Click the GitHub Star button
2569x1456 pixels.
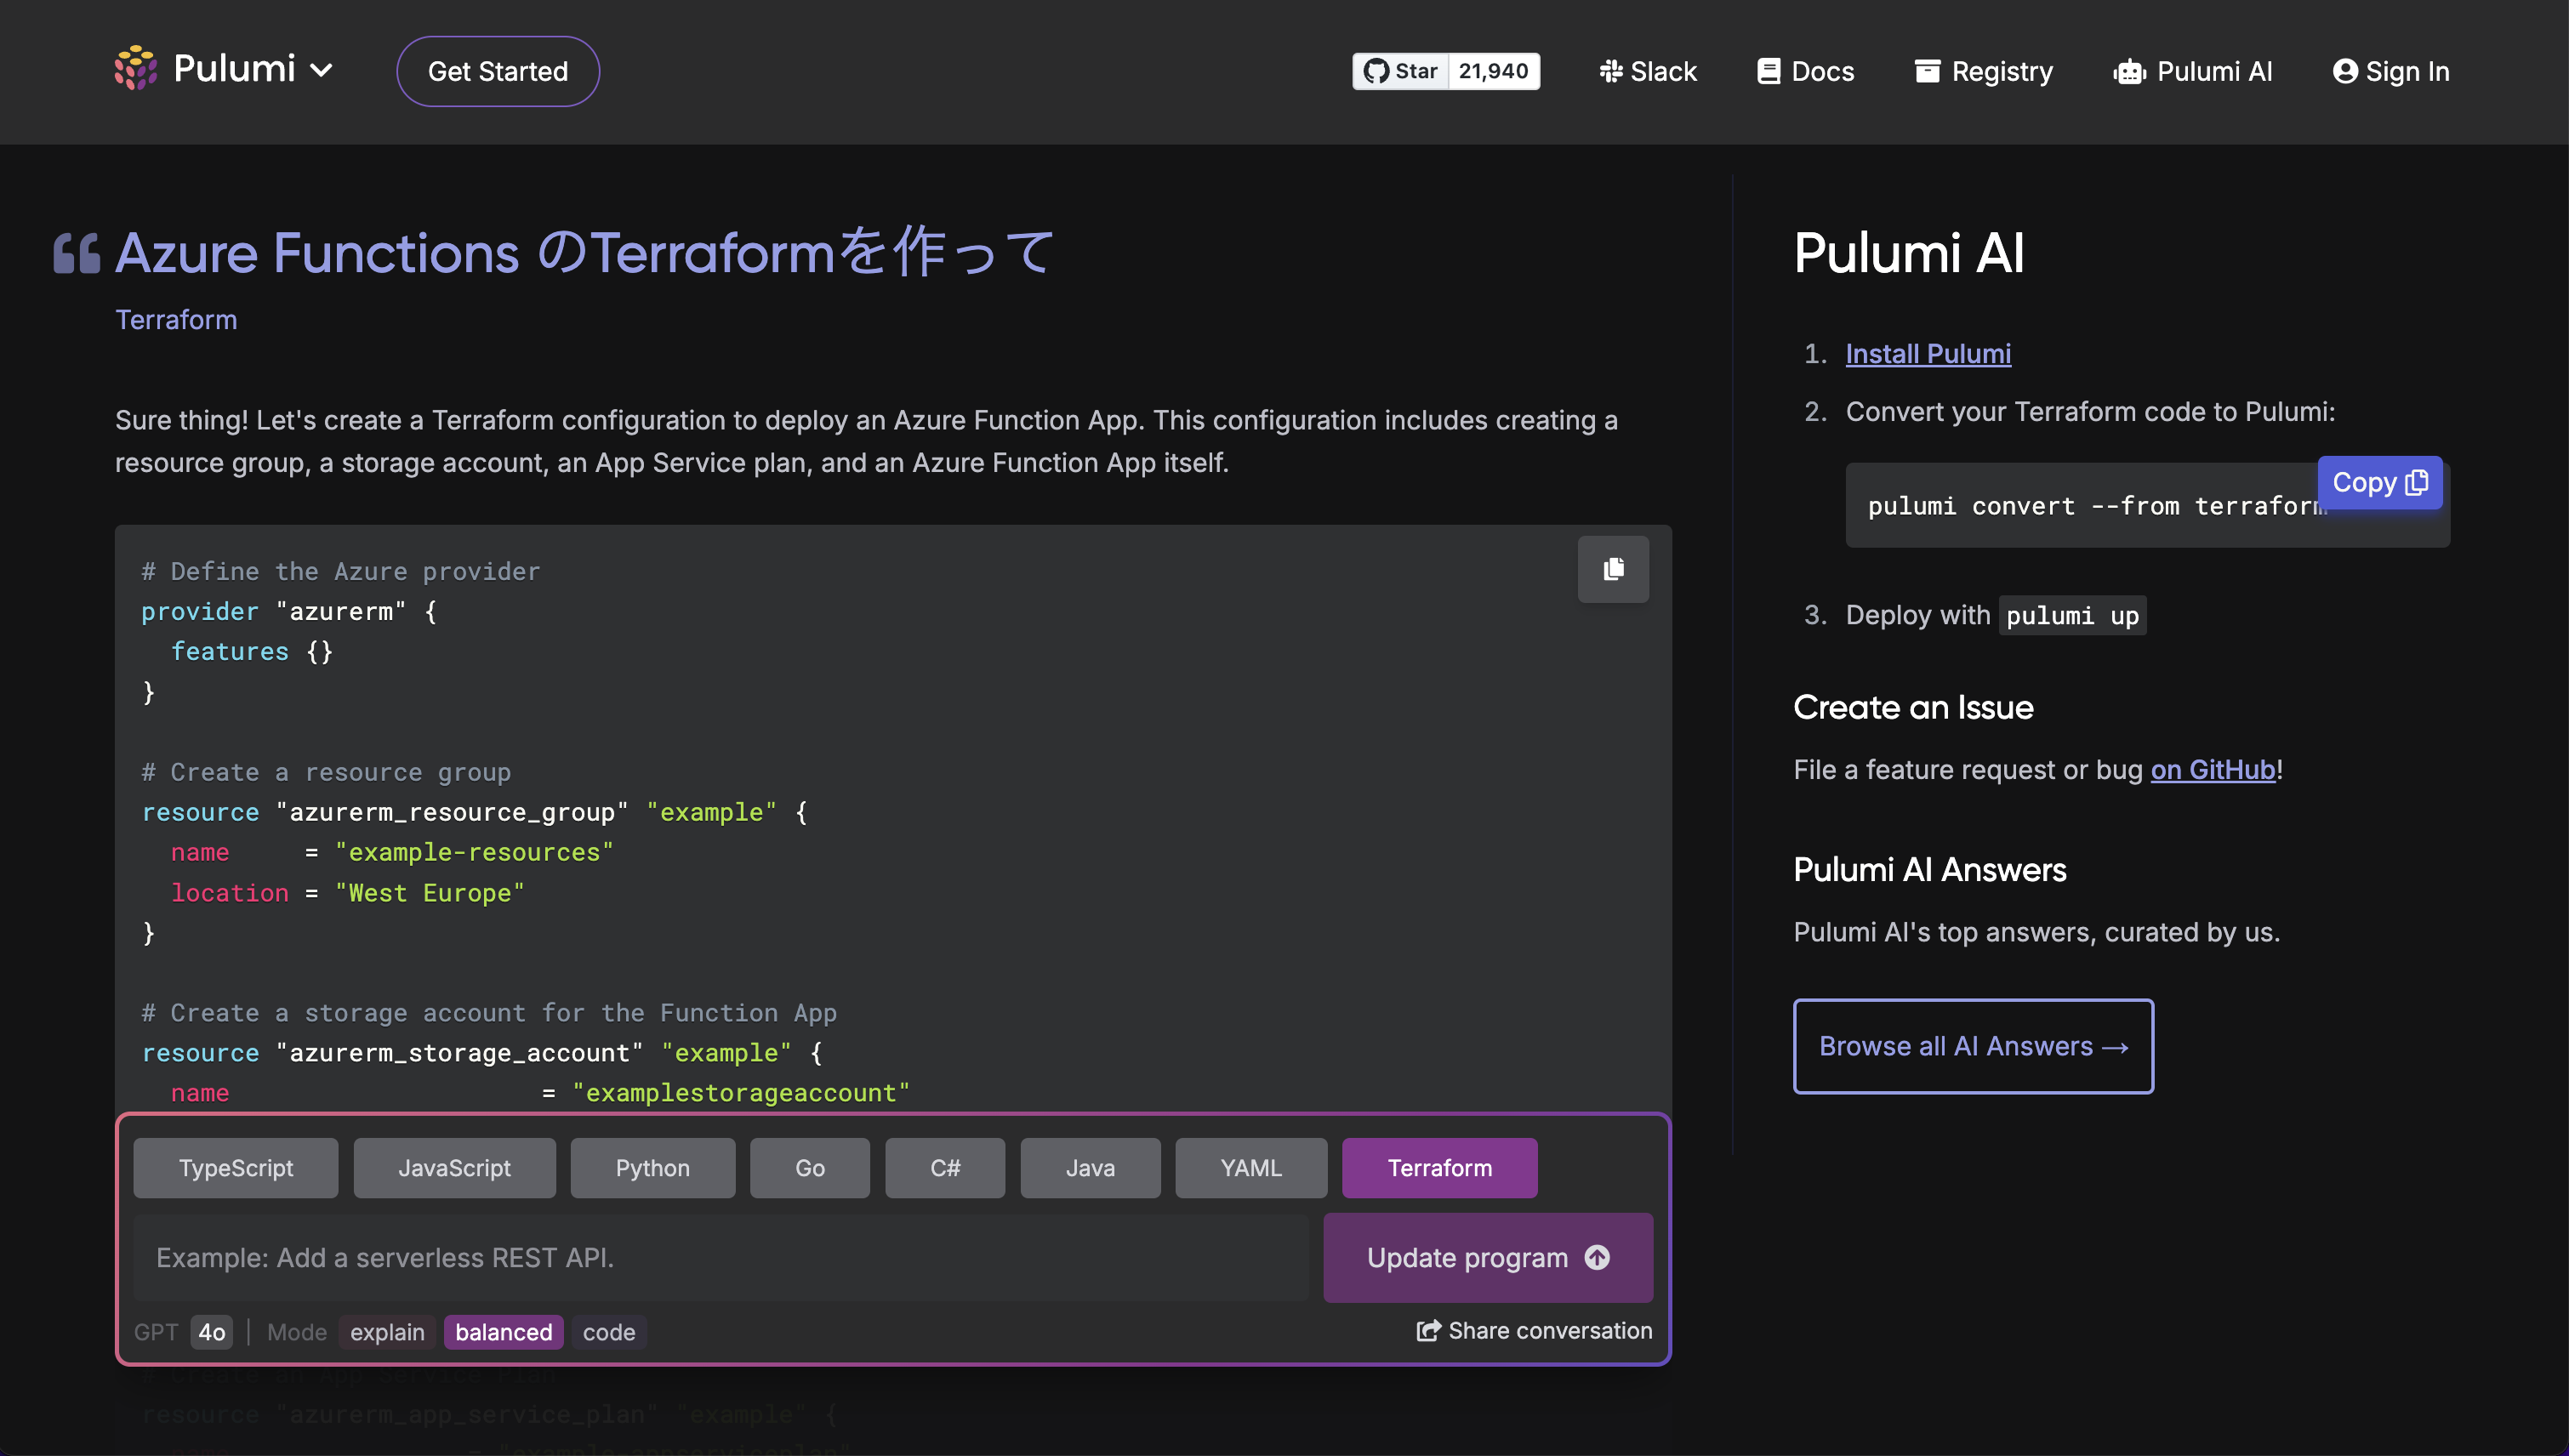[1400, 71]
